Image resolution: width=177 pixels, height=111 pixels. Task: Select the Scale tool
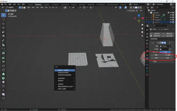3,32
